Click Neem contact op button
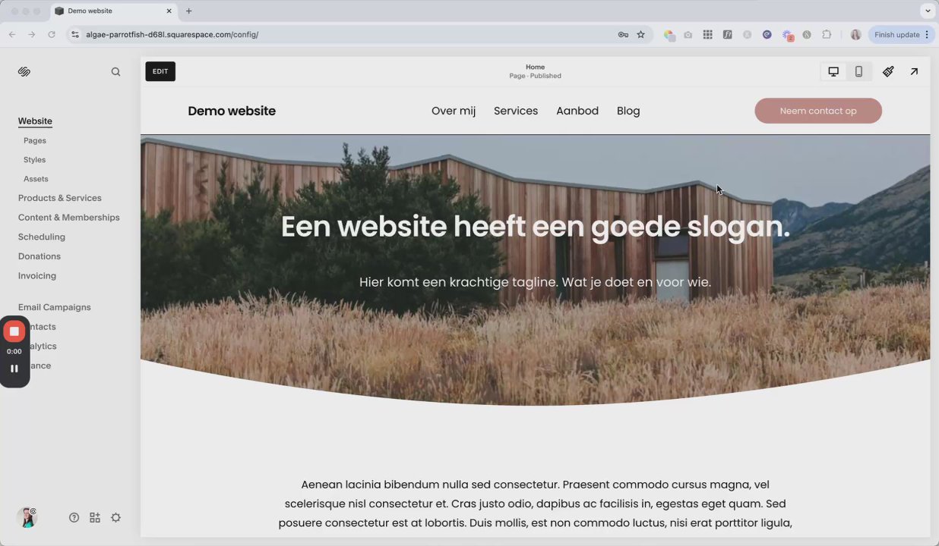Screen dimensions: 939x546 (818, 111)
